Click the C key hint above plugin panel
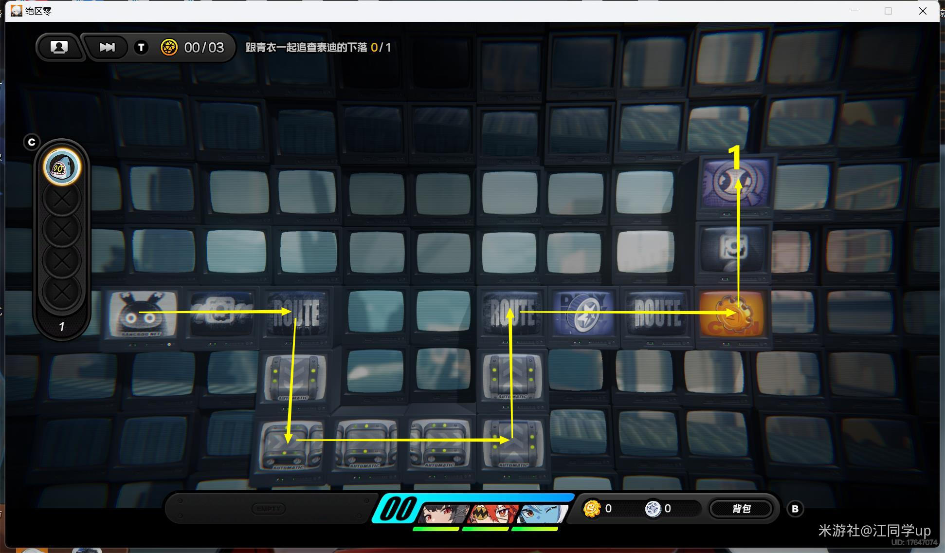Viewport: 945px width, 553px height. [32, 142]
